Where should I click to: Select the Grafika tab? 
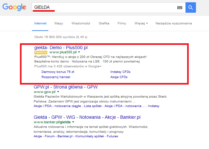pyautogui.click(x=104, y=23)
